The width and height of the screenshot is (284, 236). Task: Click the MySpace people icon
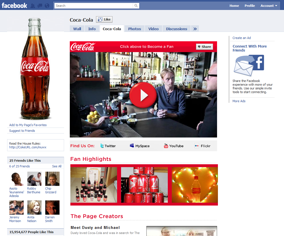click(x=132, y=145)
